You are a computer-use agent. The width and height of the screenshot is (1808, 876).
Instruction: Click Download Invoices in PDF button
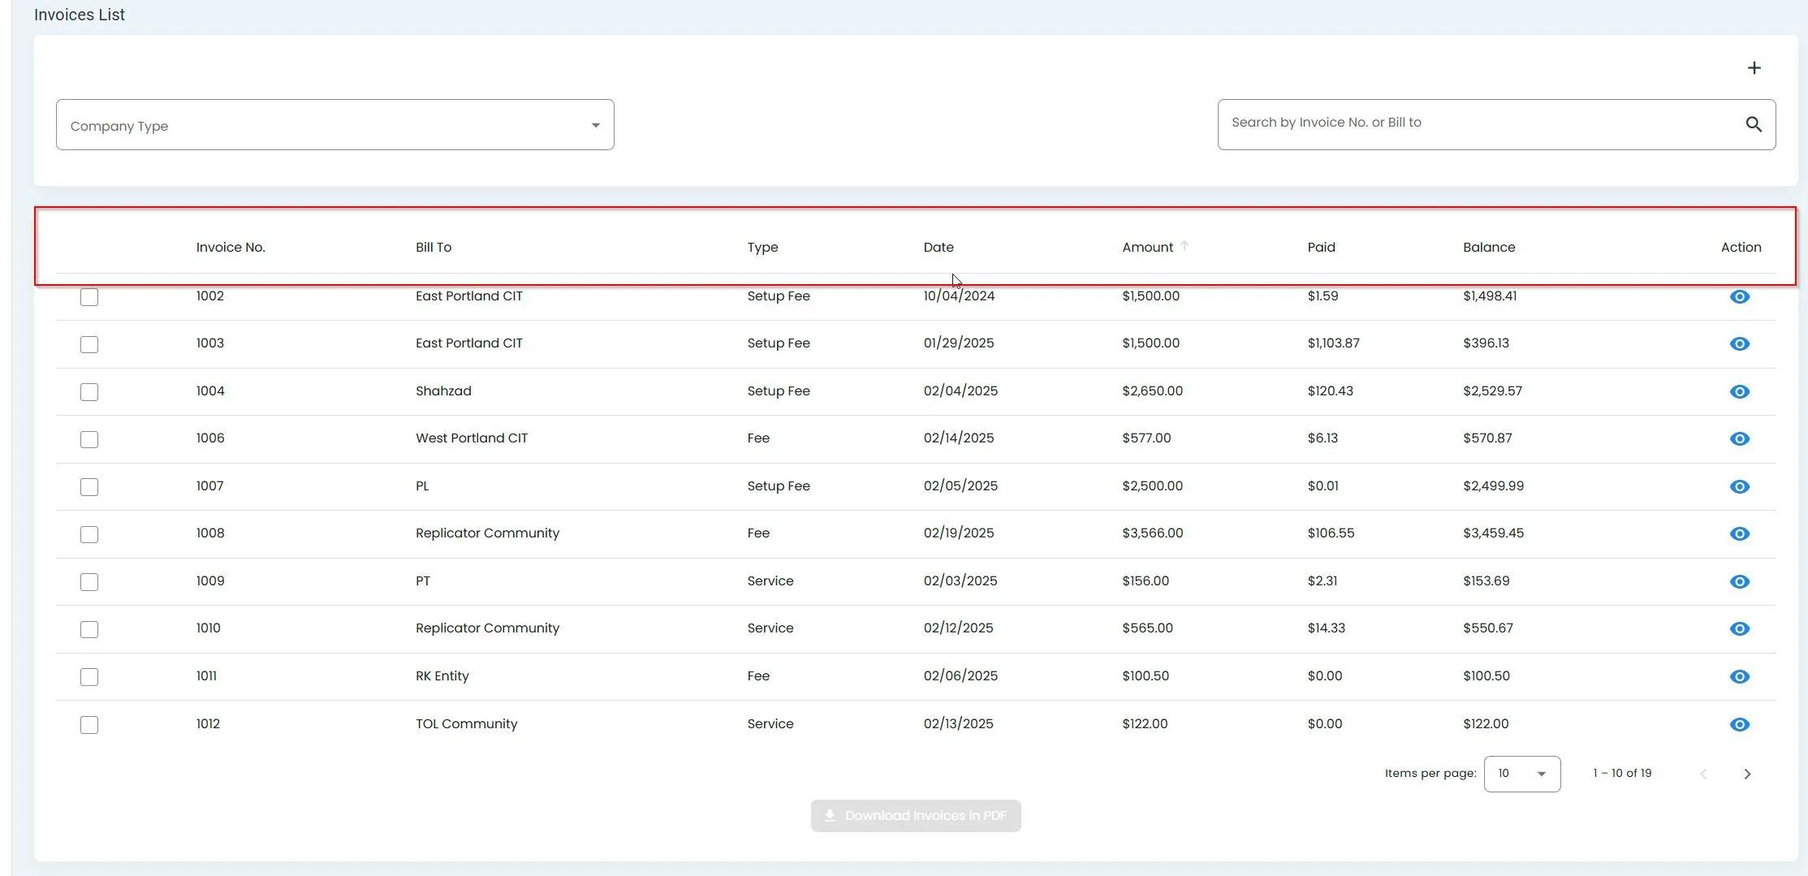915,816
